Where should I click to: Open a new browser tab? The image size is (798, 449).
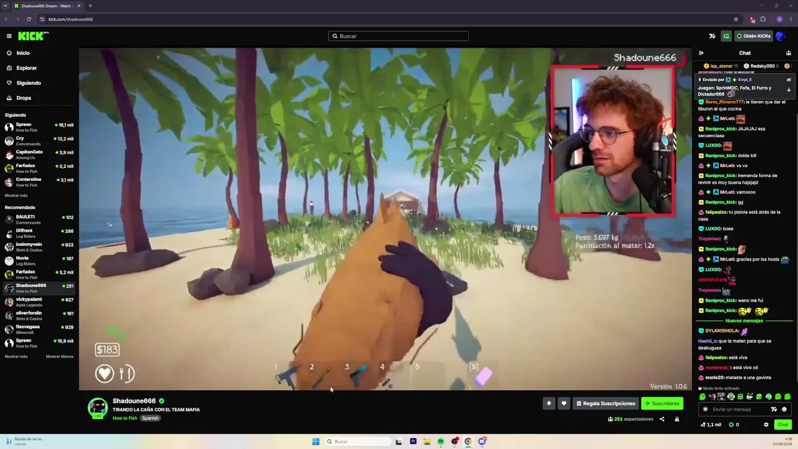(90, 6)
